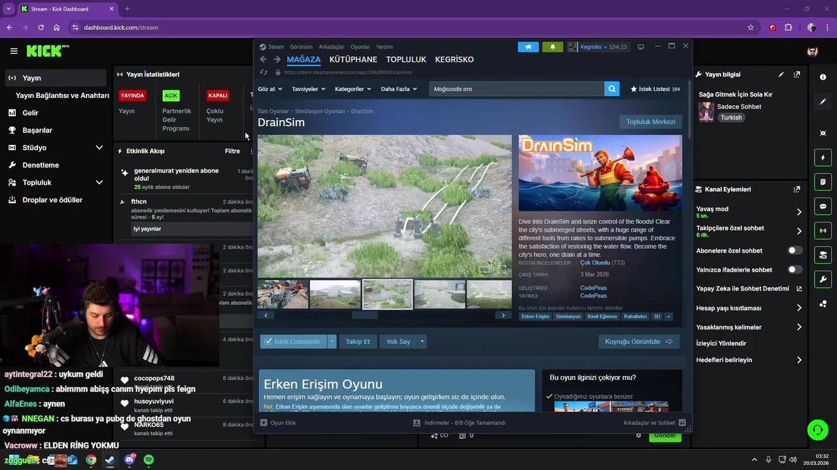Go back in Steam navigation arrow

pyautogui.click(x=264, y=59)
